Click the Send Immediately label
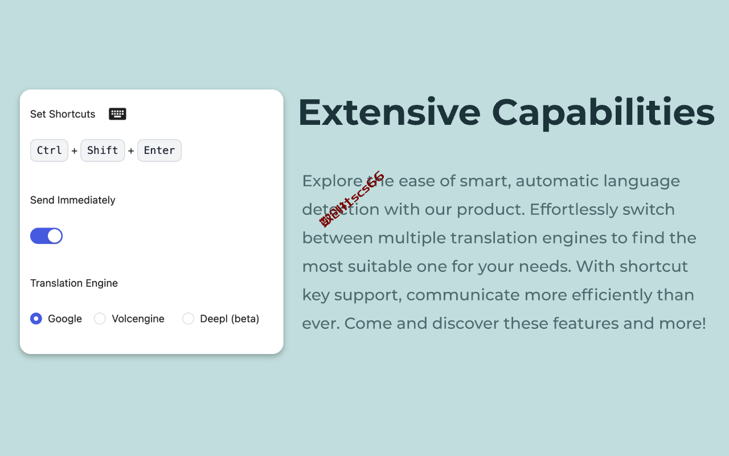The image size is (729, 456). tap(73, 200)
